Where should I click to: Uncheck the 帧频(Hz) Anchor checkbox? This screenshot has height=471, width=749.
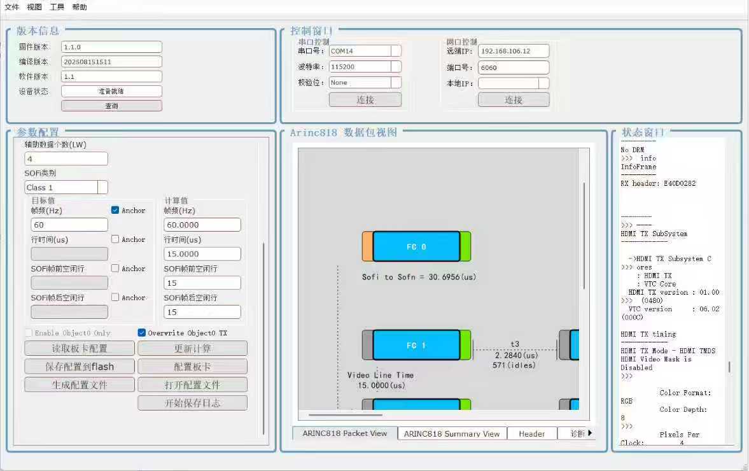(x=115, y=210)
